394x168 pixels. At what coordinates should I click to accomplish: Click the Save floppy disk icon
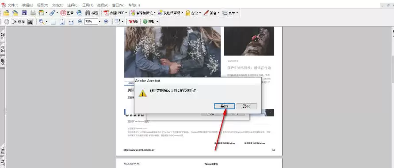(x=24, y=13)
